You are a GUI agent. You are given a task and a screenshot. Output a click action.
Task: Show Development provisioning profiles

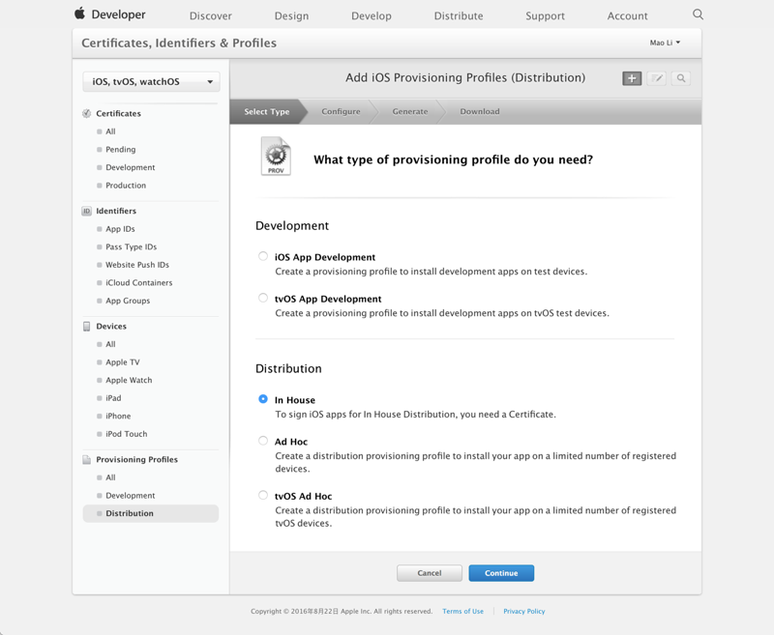[131, 496]
